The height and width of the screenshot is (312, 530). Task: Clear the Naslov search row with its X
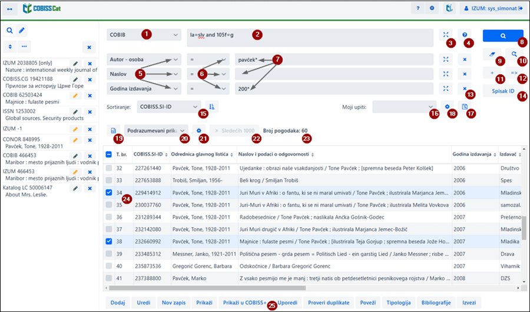click(x=465, y=74)
